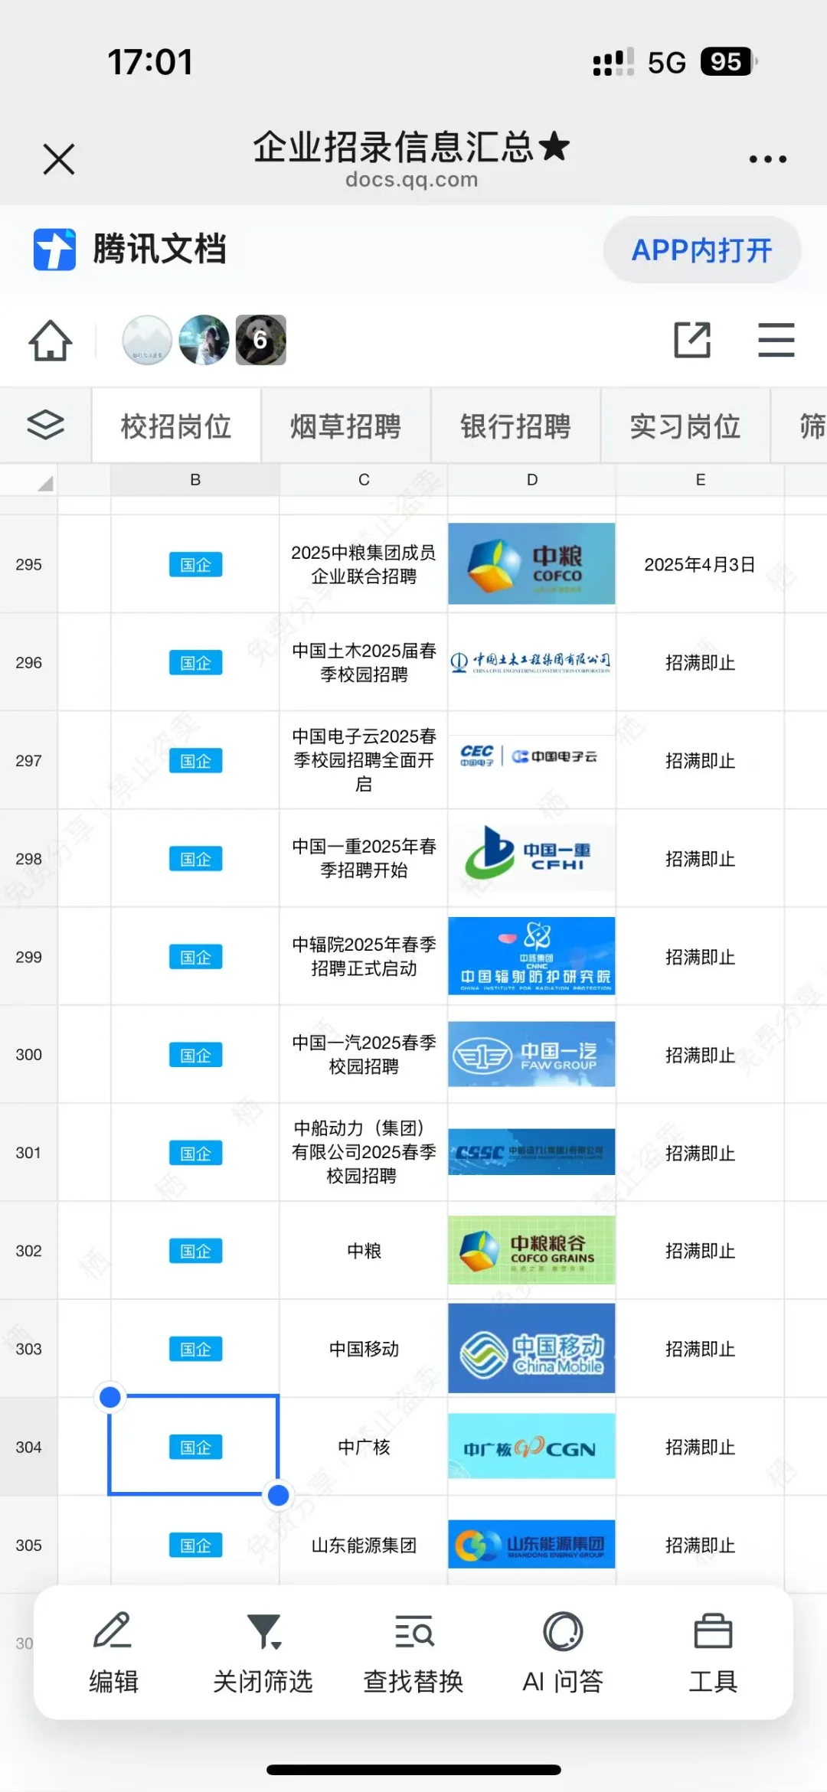Tap APP内打开 button
This screenshot has height=1792, width=827.
(x=702, y=250)
